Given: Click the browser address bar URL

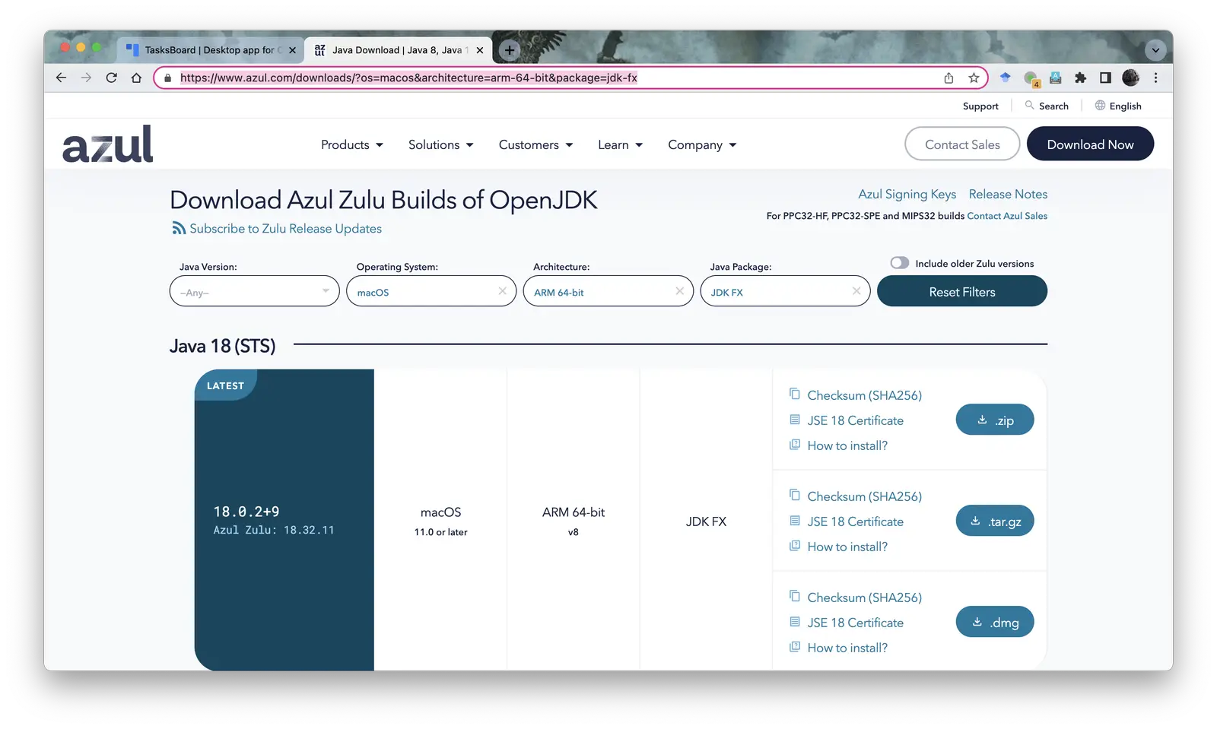Looking at the screenshot, I should click(408, 78).
